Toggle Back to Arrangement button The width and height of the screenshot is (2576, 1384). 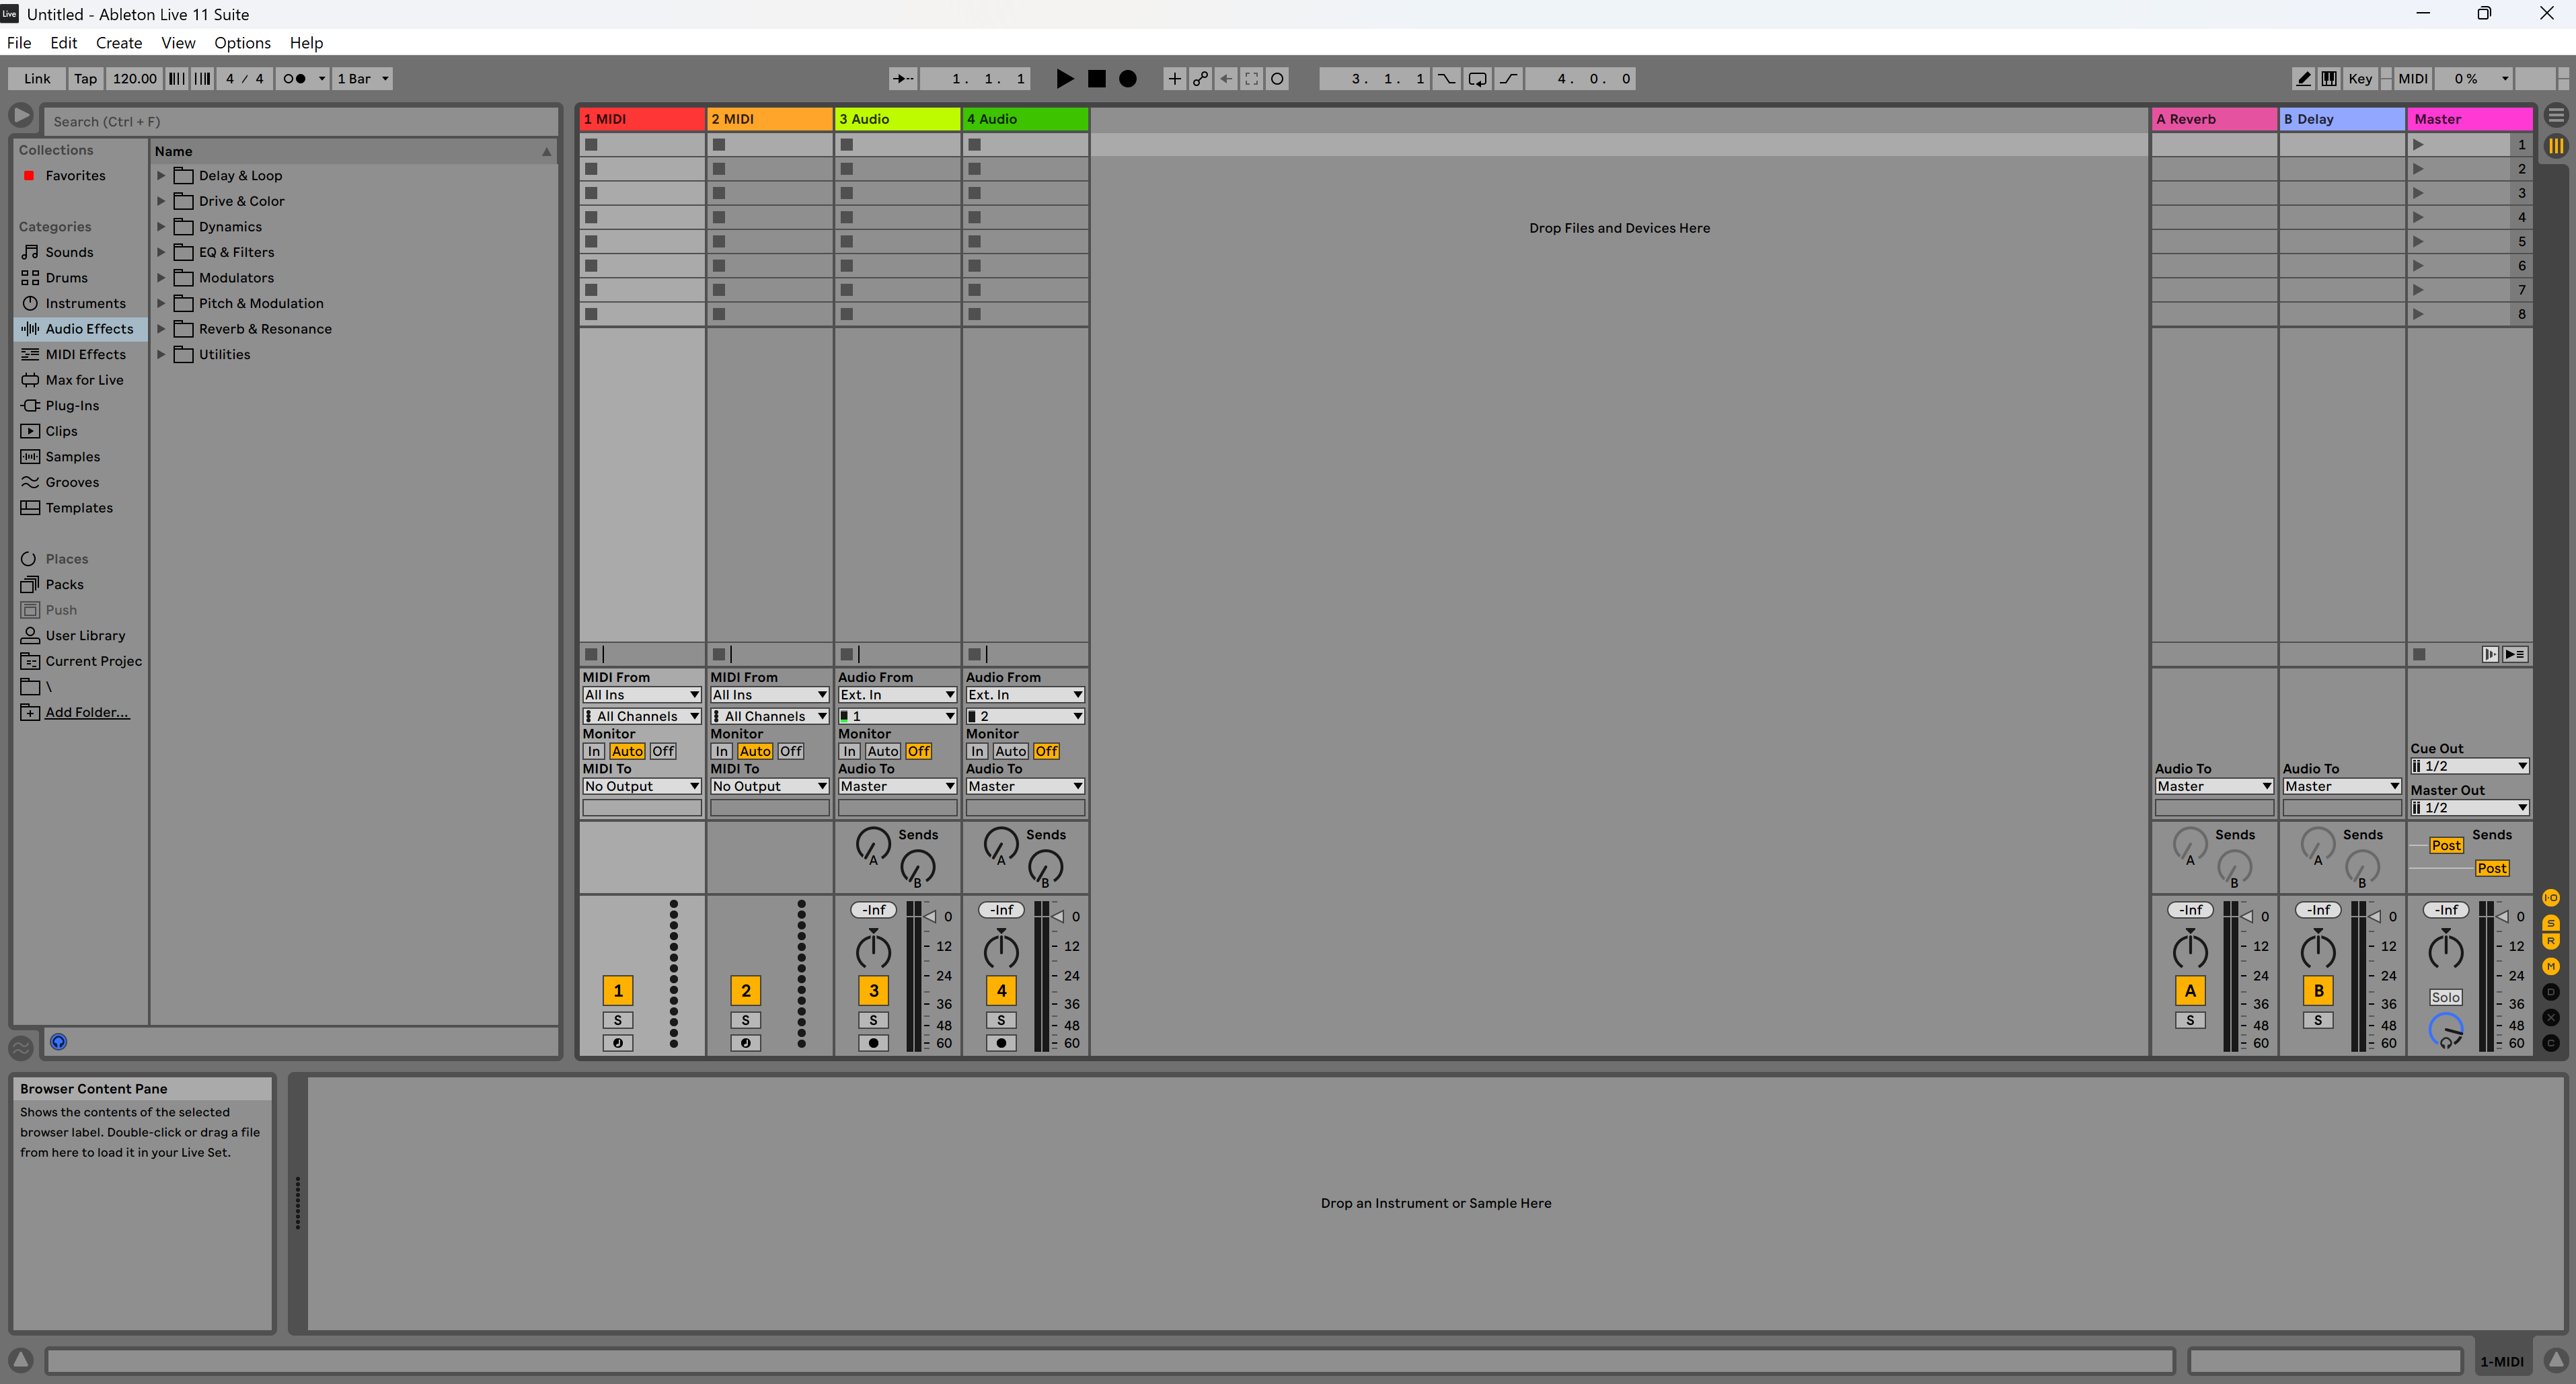2516,654
